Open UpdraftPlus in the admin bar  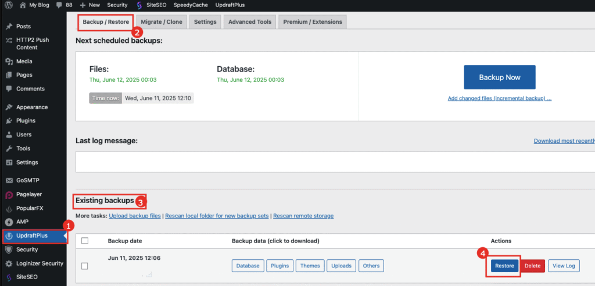230,5
